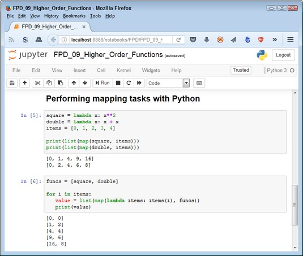Screen dimensions: 303x256
Task: Restart the kernel circular arrow icon
Action: click(129, 83)
